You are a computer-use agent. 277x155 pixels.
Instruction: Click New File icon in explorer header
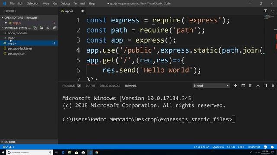[x=35, y=28]
